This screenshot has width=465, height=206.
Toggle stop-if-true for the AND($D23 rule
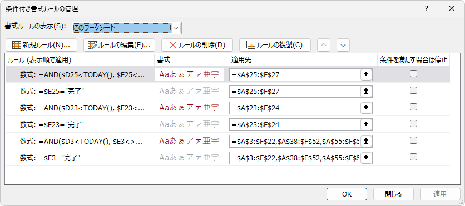tap(413, 107)
